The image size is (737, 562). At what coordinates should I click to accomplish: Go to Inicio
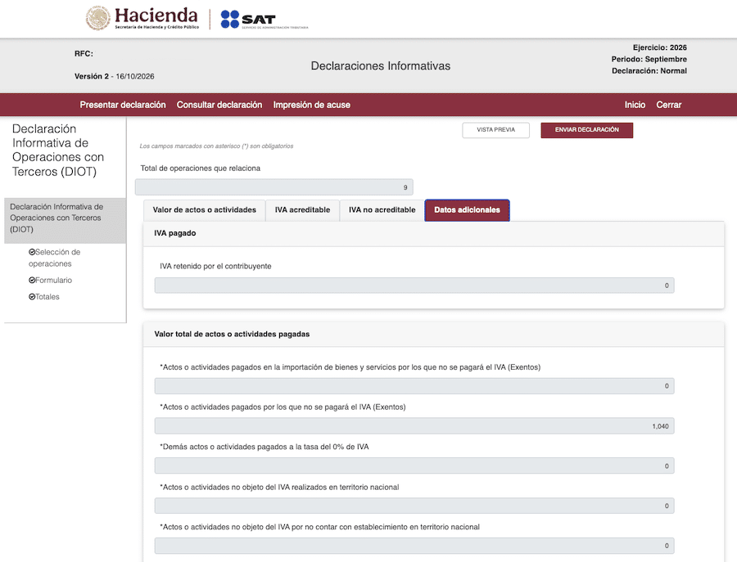click(x=635, y=105)
